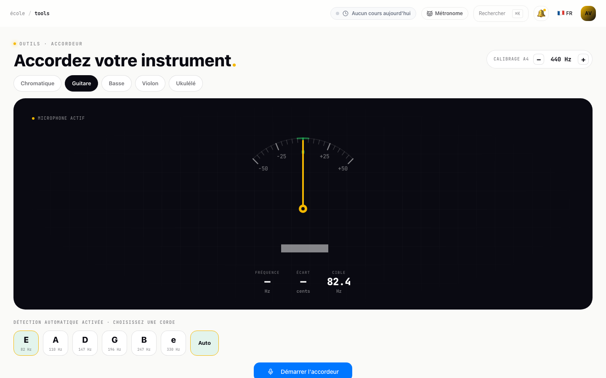Select A string 110 Hz
This screenshot has height=378, width=606.
(56, 343)
